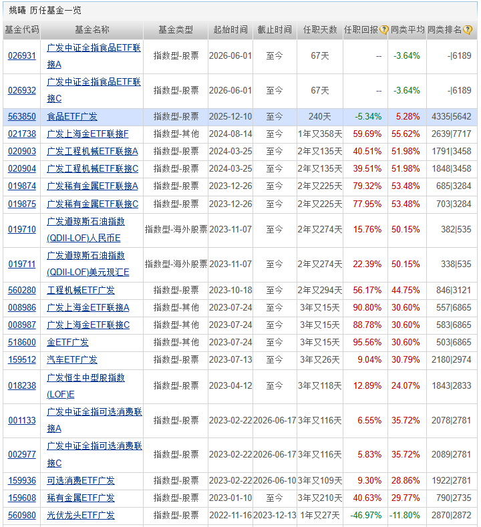Open fund code link 021738

pyautogui.click(x=22, y=134)
